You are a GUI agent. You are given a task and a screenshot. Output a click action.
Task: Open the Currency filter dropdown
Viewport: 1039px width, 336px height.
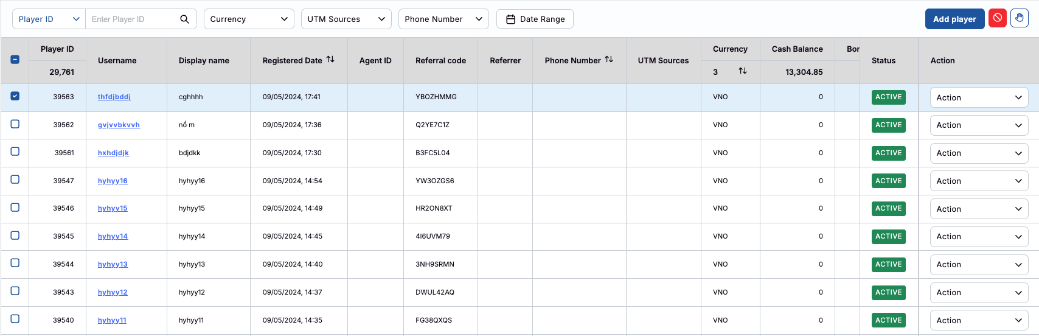pos(249,19)
